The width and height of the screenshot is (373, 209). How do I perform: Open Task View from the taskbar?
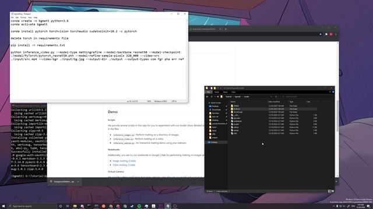tap(68, 206)
